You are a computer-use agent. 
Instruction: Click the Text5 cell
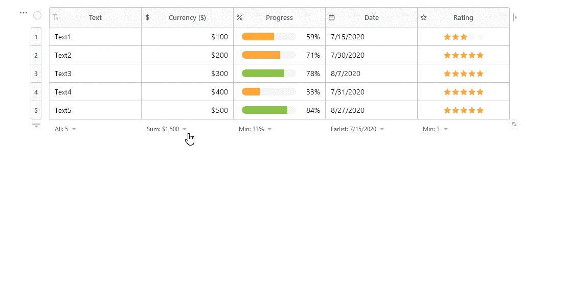pyautogui.click(x=96, y=110)
